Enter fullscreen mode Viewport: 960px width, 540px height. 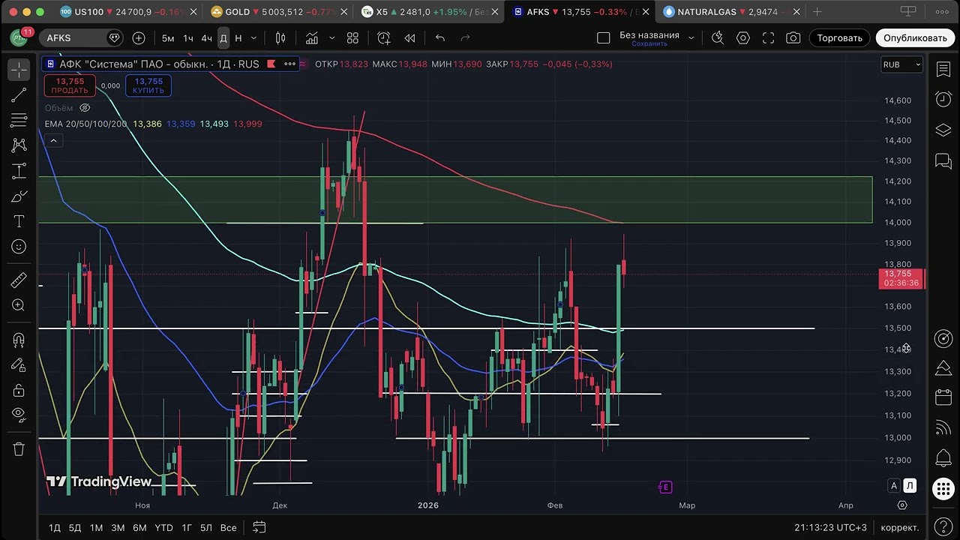click(x=768, y=38)
